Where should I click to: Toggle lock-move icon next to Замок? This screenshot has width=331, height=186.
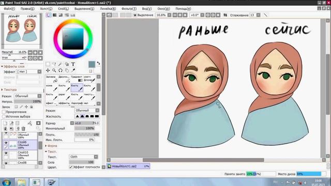[26, 107]
